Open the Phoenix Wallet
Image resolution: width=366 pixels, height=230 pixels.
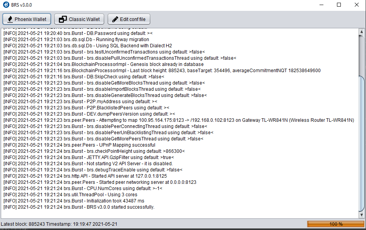(27, 19)
